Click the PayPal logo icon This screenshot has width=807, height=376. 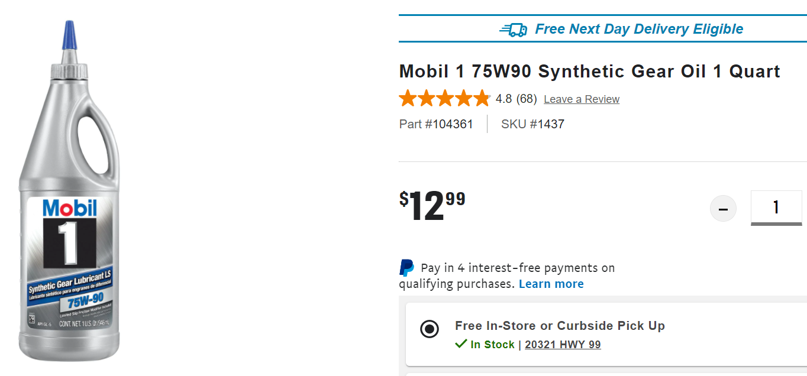click(406, 268)
